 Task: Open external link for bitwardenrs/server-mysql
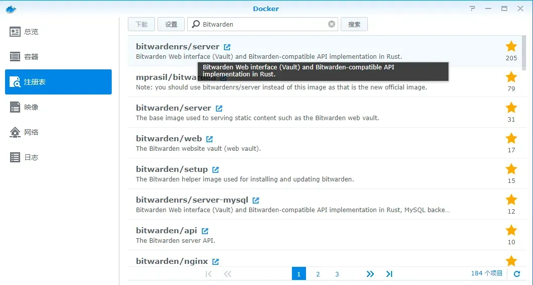click(x=256, y=200)
